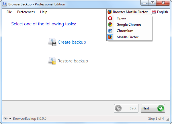Toggle the eye icon in status bar
The width and height of the screenshot is (172, 124).
tap(5, 118)
